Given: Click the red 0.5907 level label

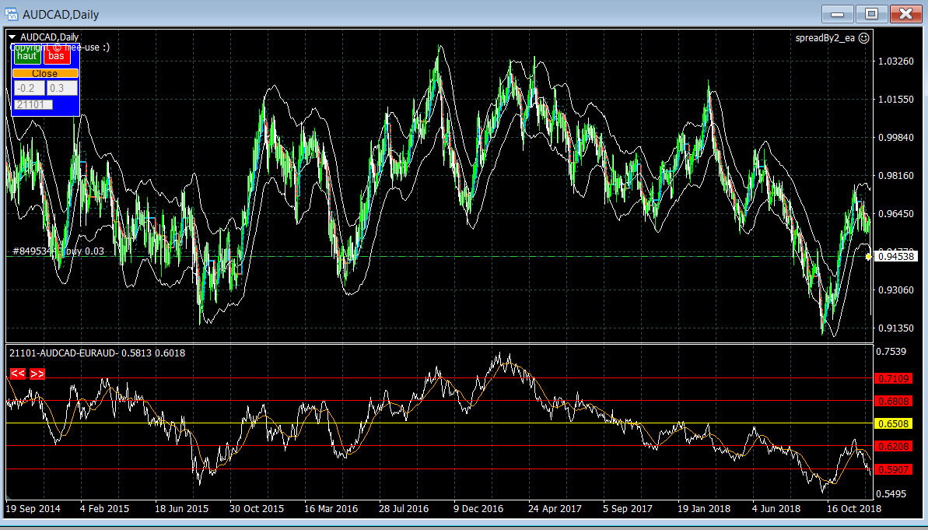Looking at the screenshot, I should coord(893,470).
